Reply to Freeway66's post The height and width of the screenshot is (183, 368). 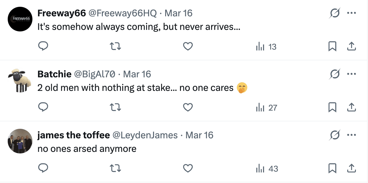pos(43,47)
